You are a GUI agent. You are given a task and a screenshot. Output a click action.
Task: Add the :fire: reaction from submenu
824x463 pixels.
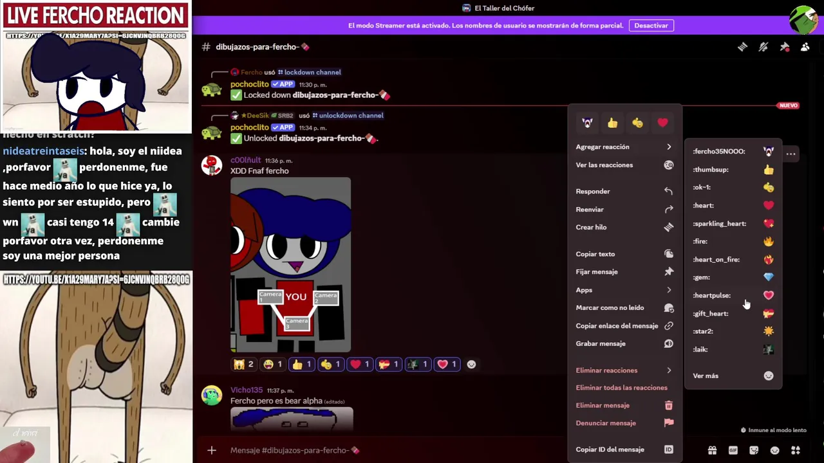pos(733,241)
